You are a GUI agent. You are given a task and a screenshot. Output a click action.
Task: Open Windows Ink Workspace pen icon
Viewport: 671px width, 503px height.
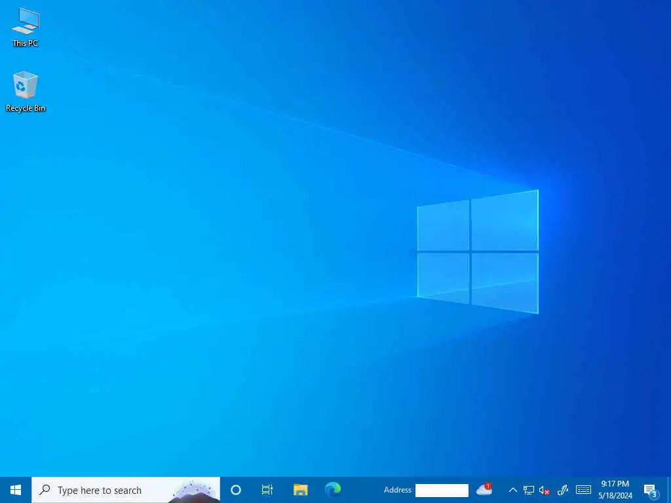coord(563,490)
